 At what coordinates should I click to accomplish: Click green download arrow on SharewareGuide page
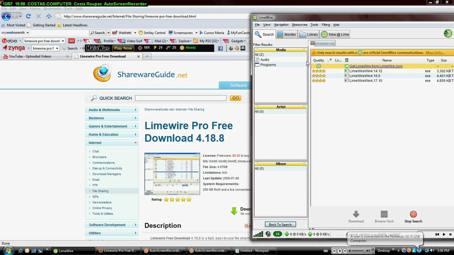click(234, 211)
